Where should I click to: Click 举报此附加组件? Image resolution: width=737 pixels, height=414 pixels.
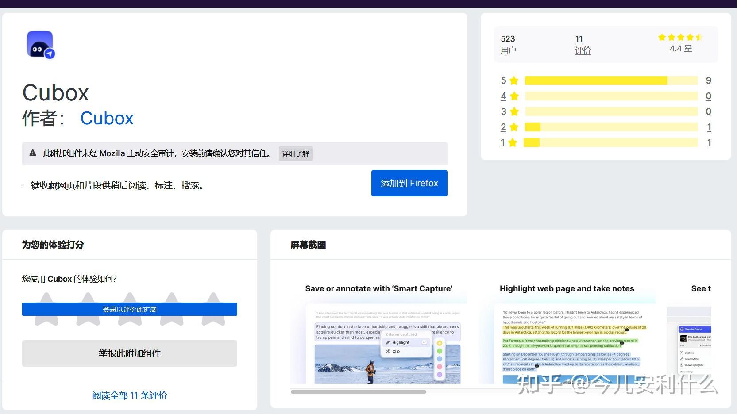[129, 353]
